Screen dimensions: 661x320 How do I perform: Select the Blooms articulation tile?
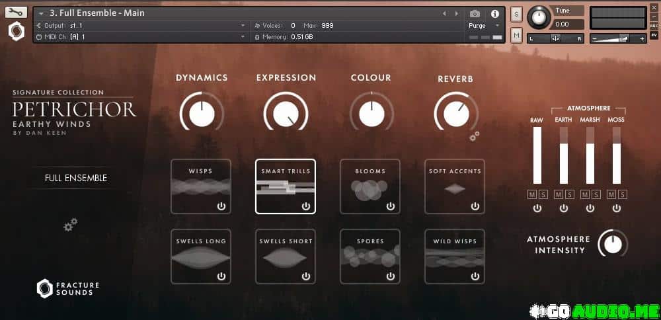(370, 186)
